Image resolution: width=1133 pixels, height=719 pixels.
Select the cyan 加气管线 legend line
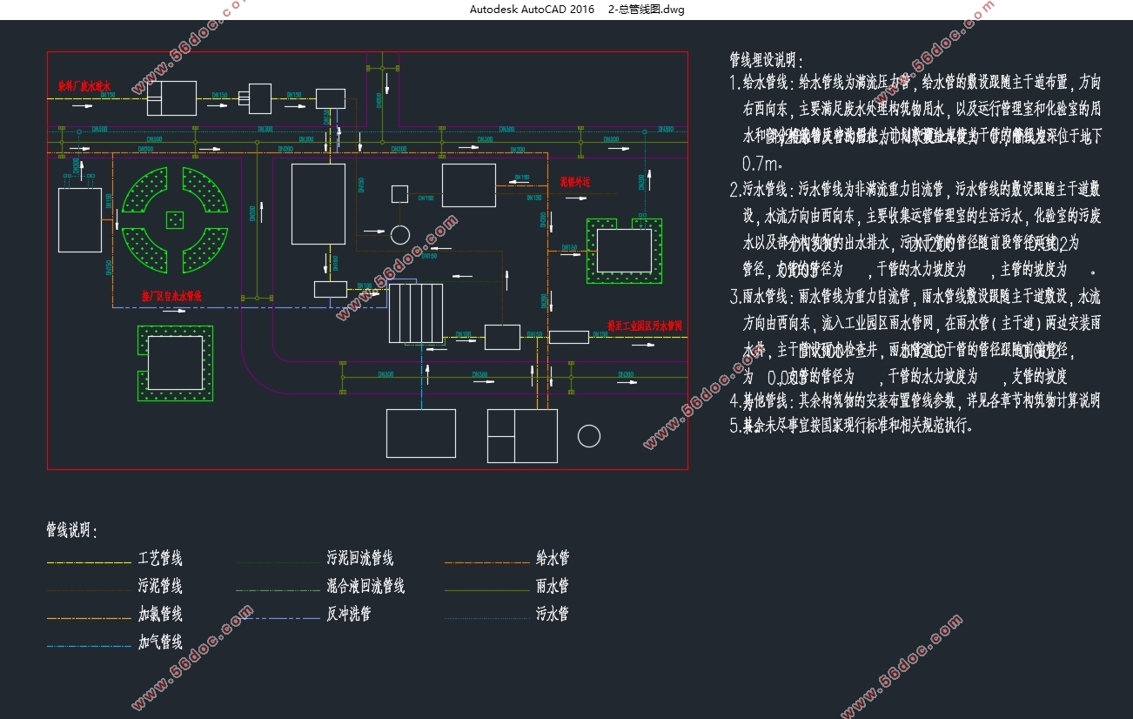89,647
